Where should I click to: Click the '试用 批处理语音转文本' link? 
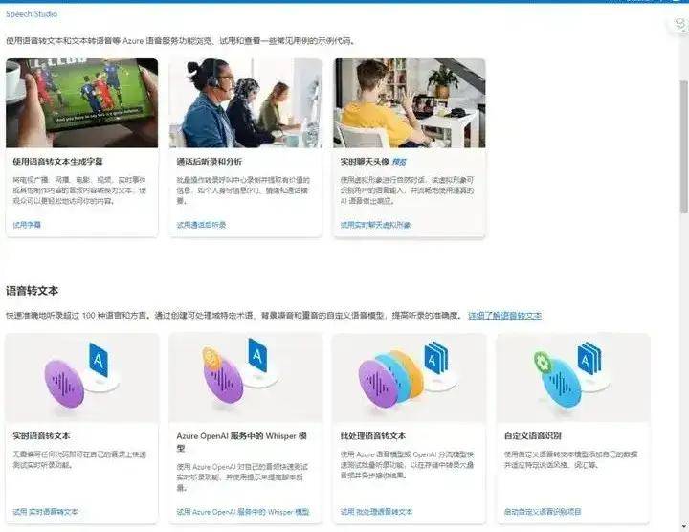click(x=383, y=512)
